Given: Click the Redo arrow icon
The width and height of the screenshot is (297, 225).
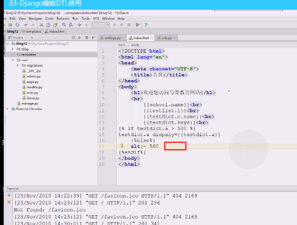Looking at the screenshot, I should click(x=33, y=25).
